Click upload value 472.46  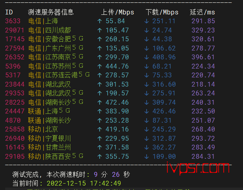117,102
